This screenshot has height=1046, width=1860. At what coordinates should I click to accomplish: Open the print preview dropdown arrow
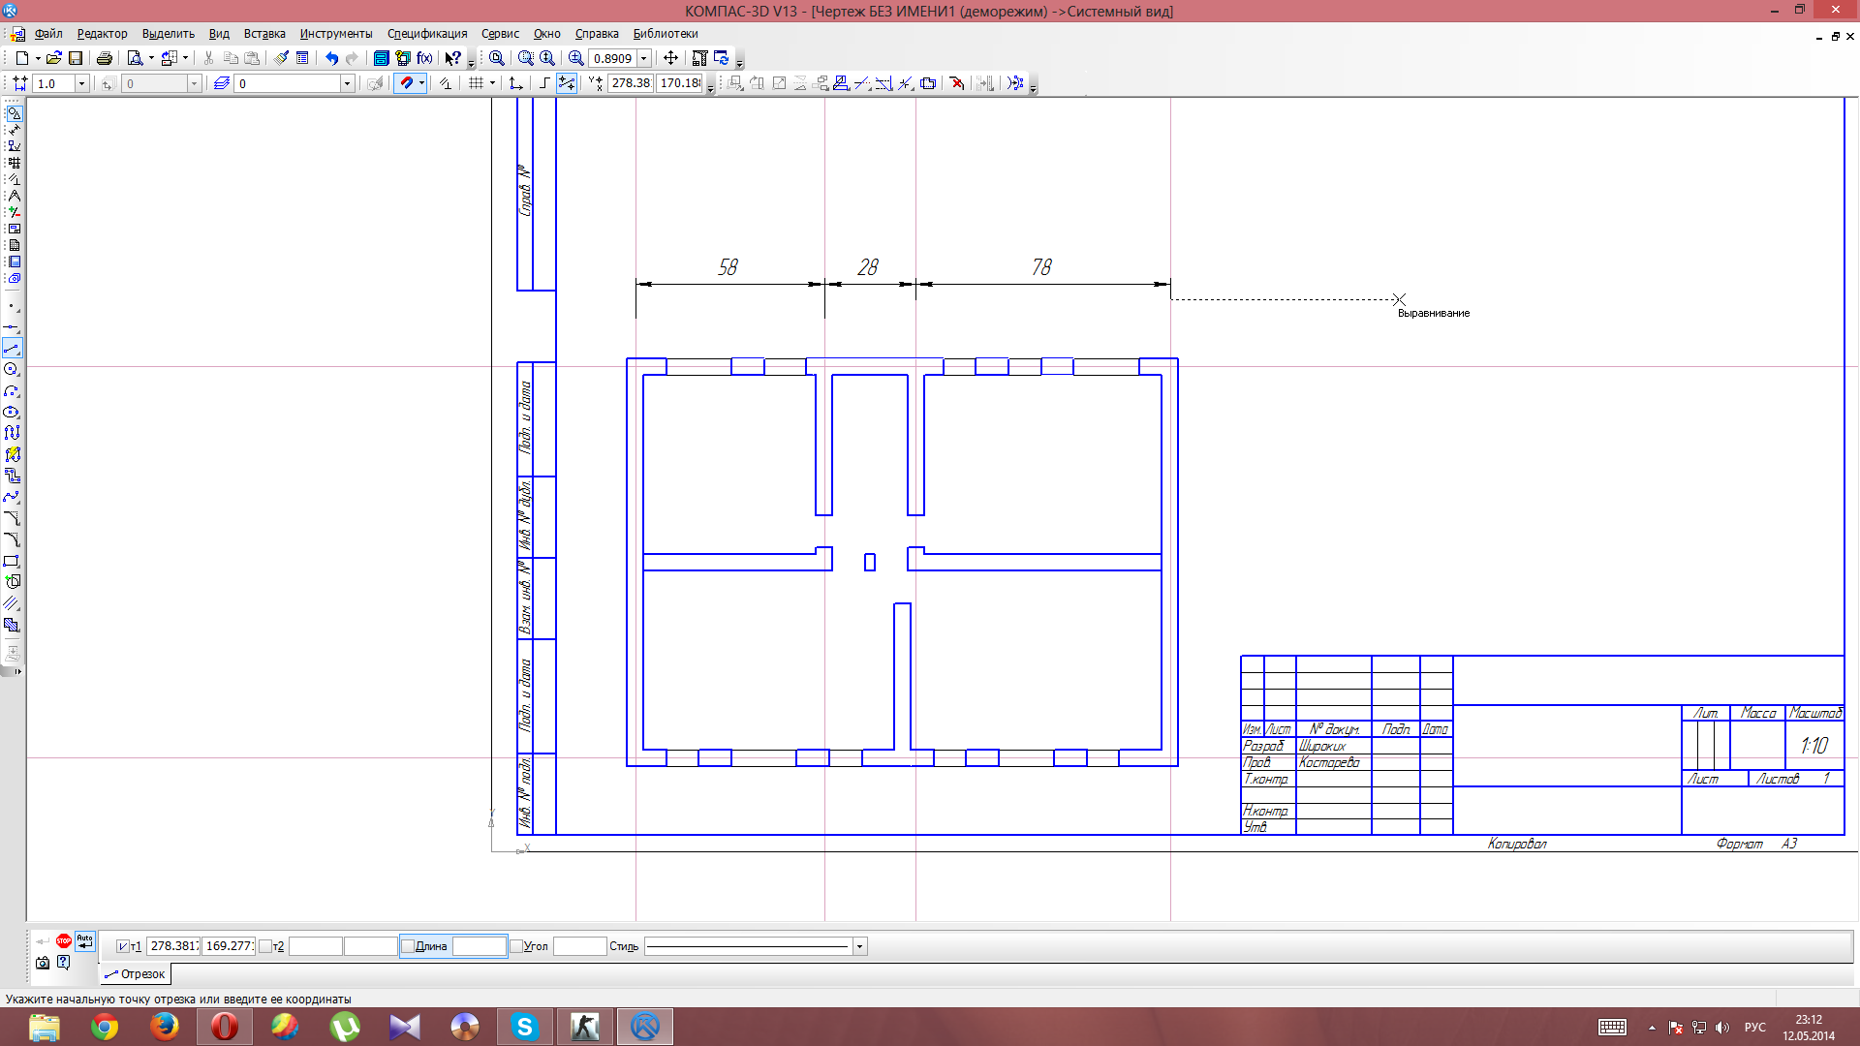151,58
